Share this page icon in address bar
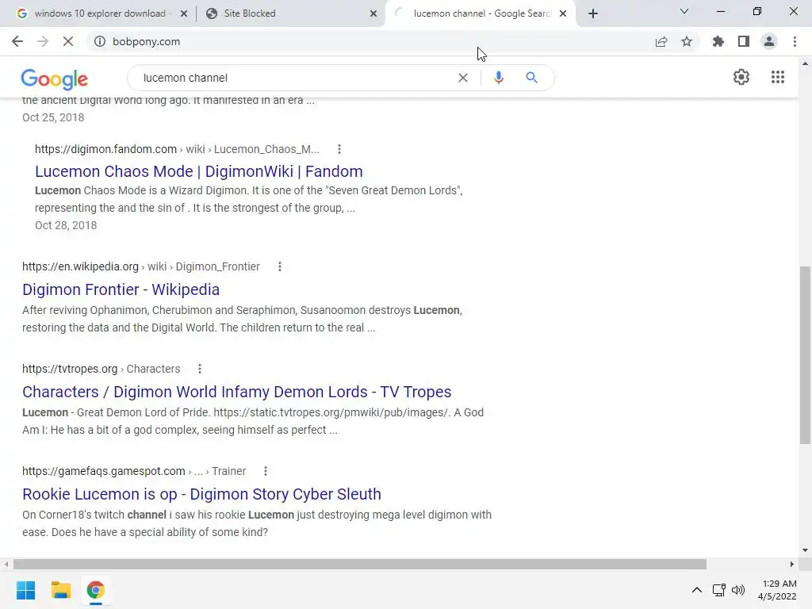This screenshot has height=609, width=812. point(661,41)
